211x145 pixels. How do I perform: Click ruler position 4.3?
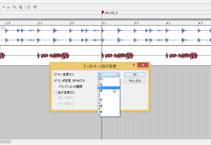pos(200,23)
